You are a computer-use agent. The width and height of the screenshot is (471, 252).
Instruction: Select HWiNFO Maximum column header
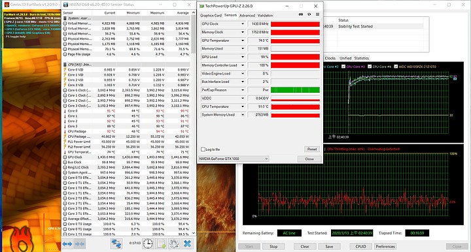pyautogui.click(x=158, y=13)
